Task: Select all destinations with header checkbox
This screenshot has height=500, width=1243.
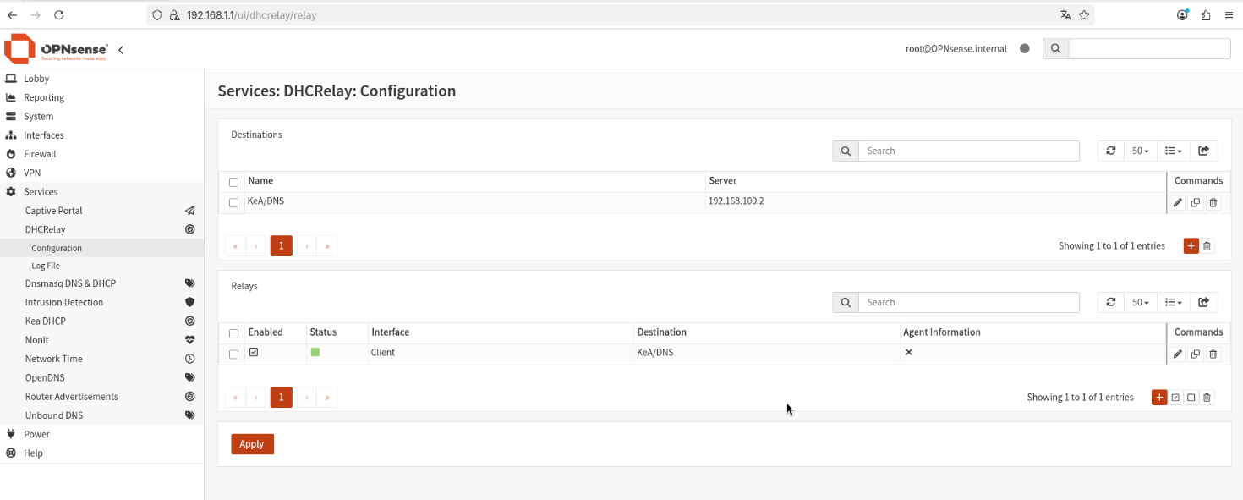Action: 234,182
